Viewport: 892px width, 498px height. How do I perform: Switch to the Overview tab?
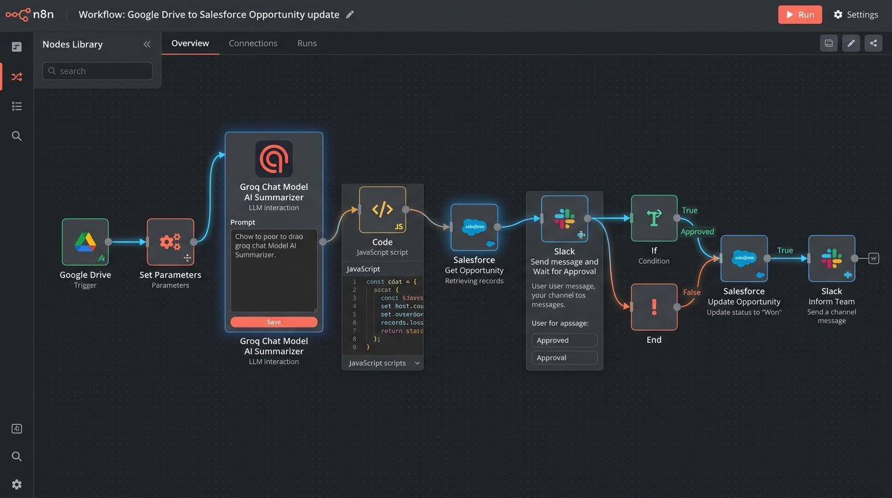click(190, 43)
